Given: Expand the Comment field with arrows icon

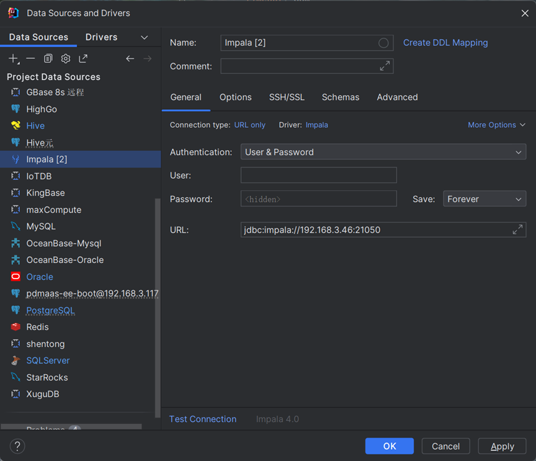Looking at the screenshot, I should pos(385,66).
